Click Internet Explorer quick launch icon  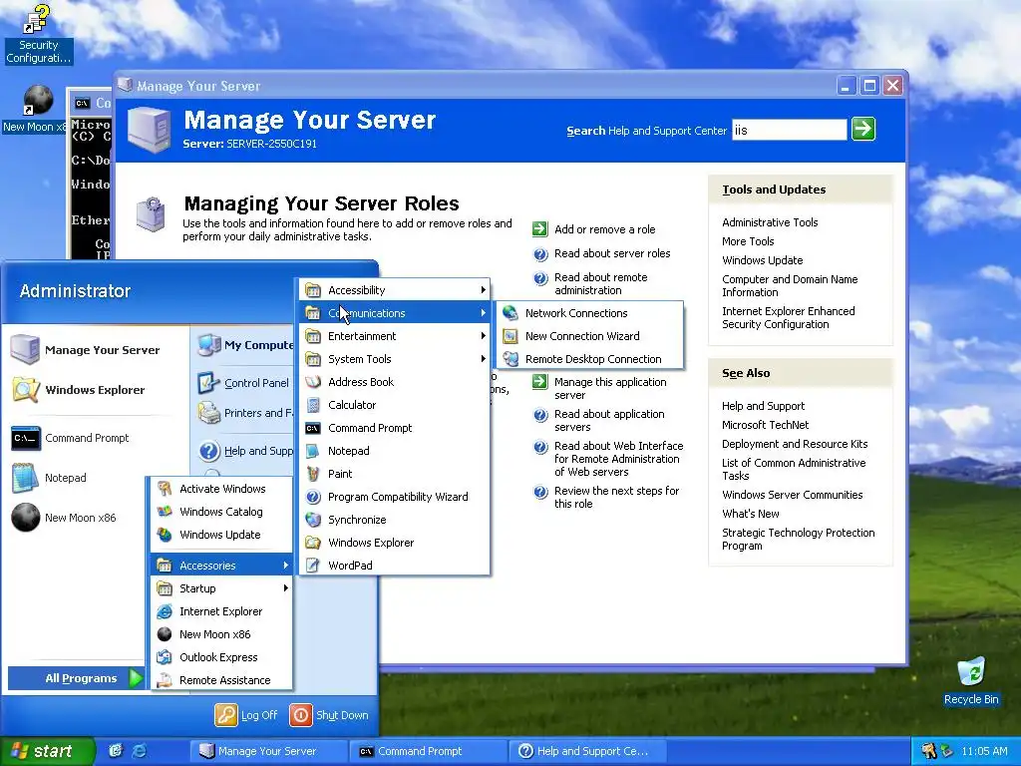[x=140, y=751]
